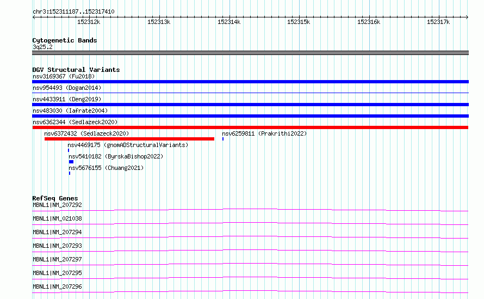Click the thin blue line of nsv954493
Viewport: 484px width, 299px height.
pos(250,93)
